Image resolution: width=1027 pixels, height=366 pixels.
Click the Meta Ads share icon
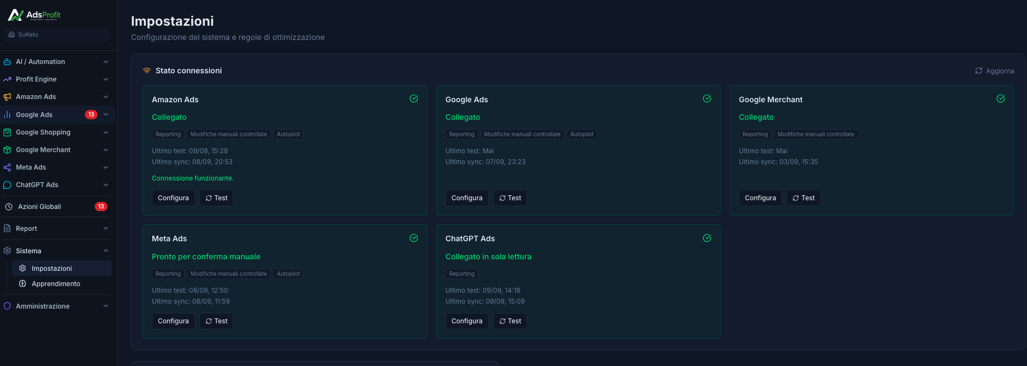[7, 167]
